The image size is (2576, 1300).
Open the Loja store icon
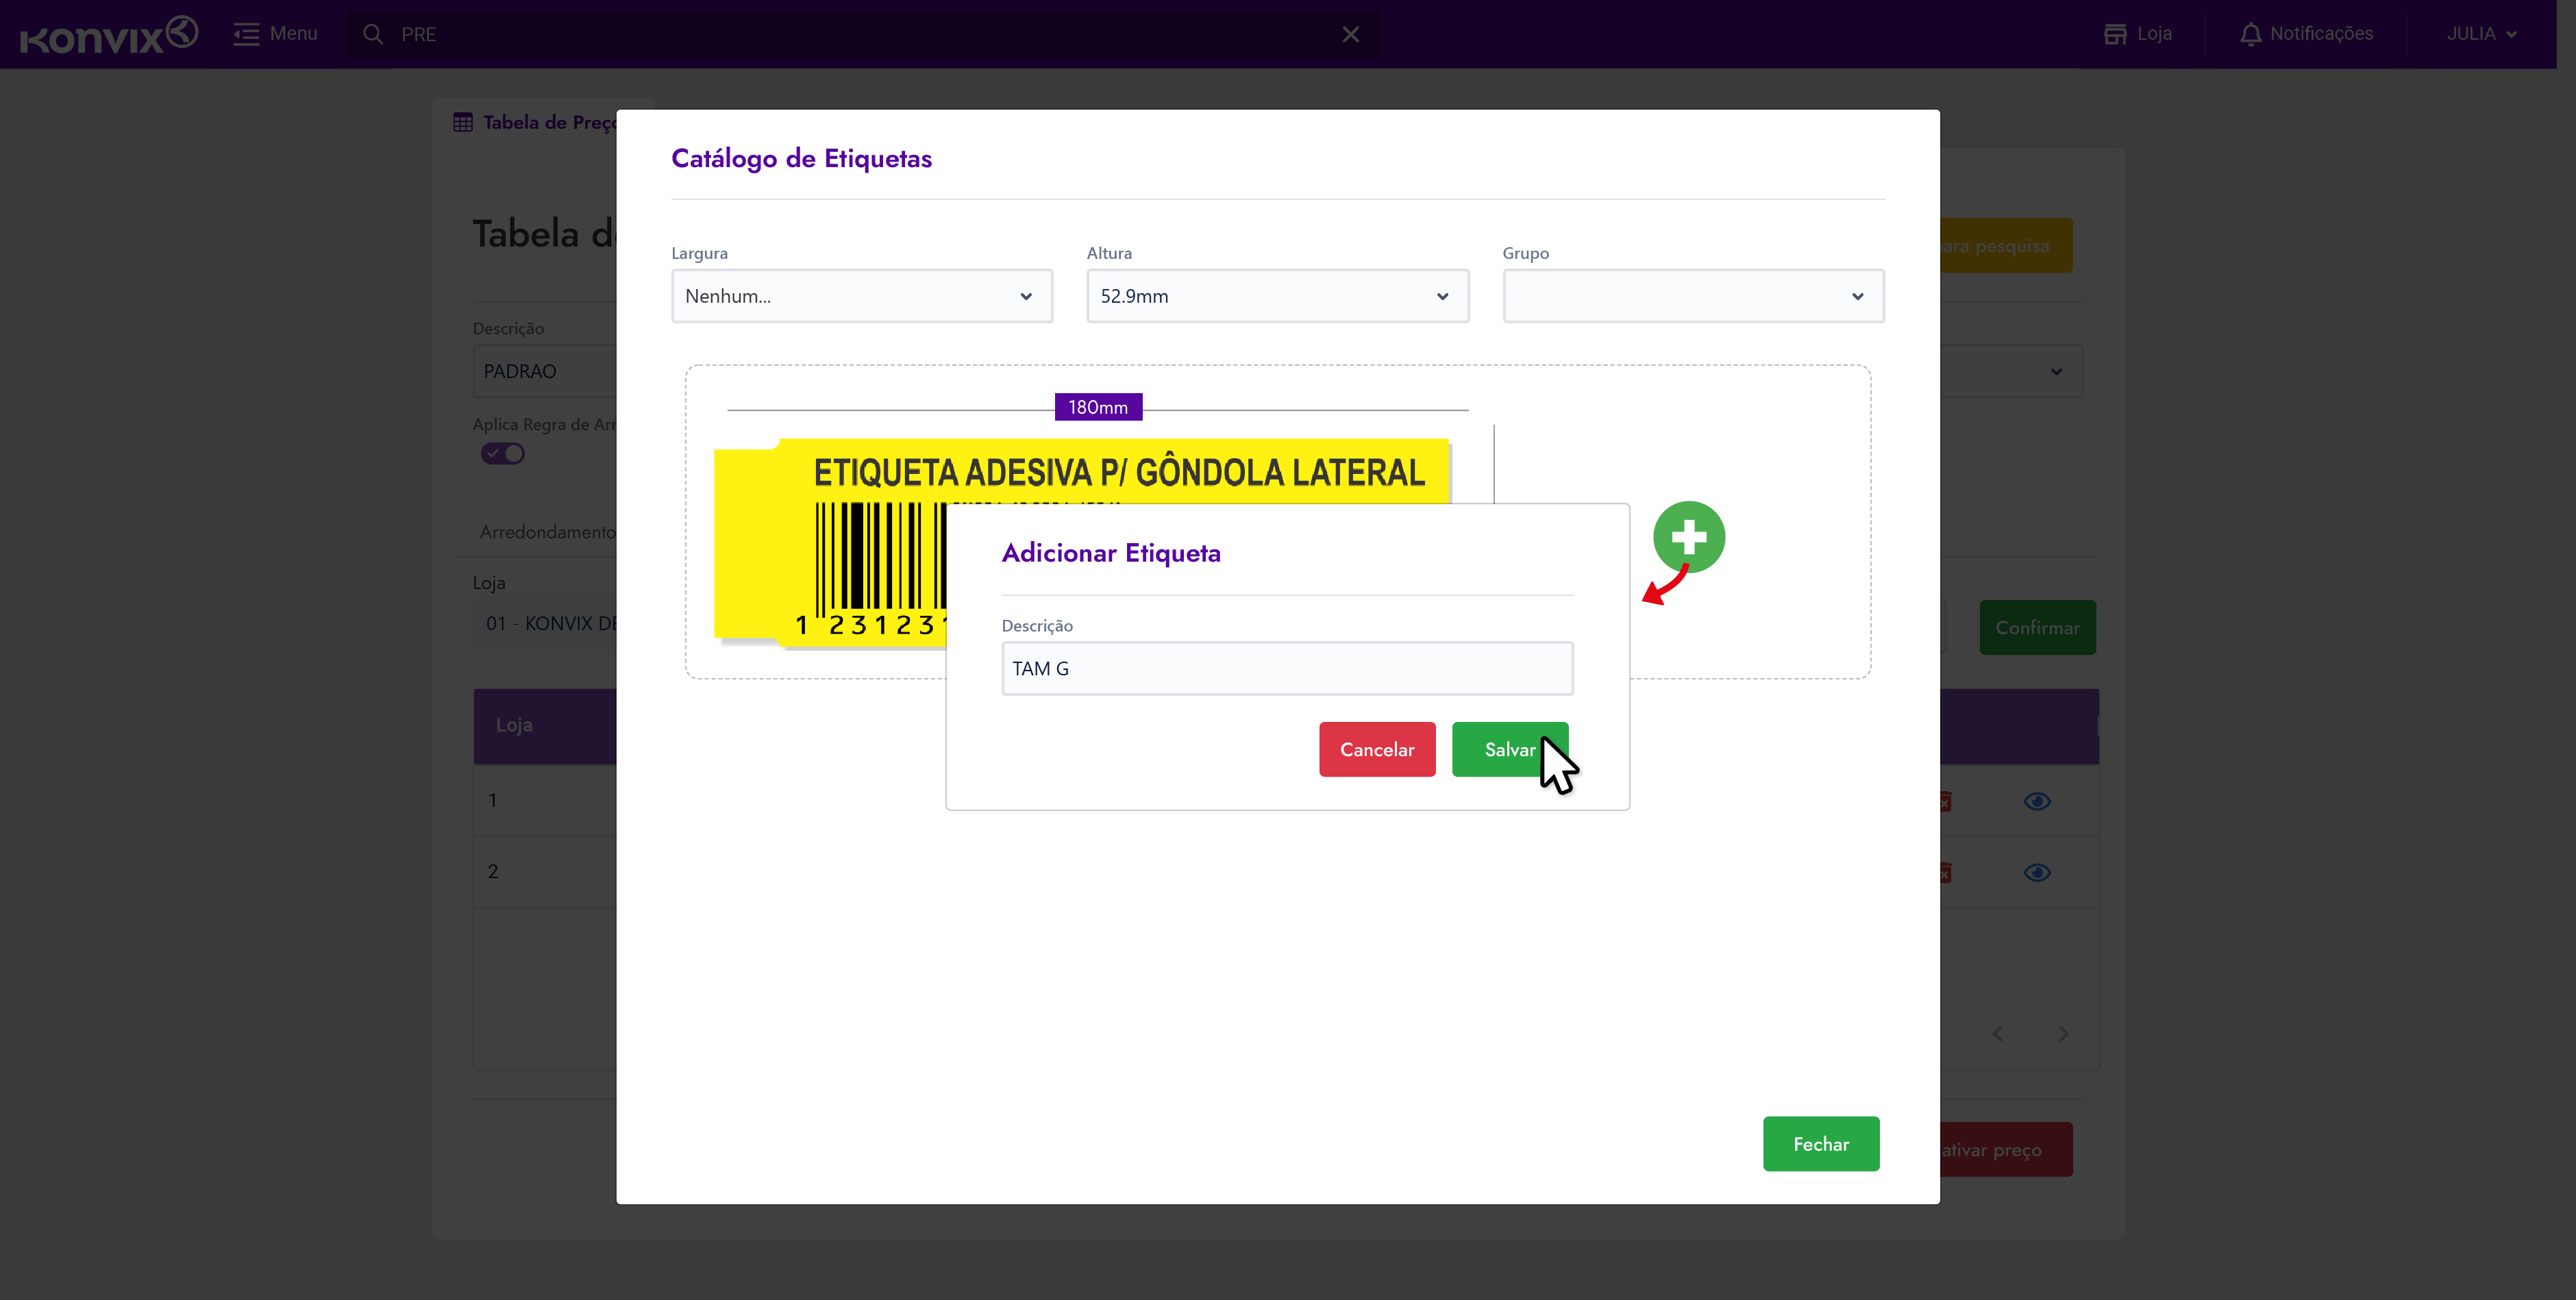pyautogui.click(x=2114, y=34)
